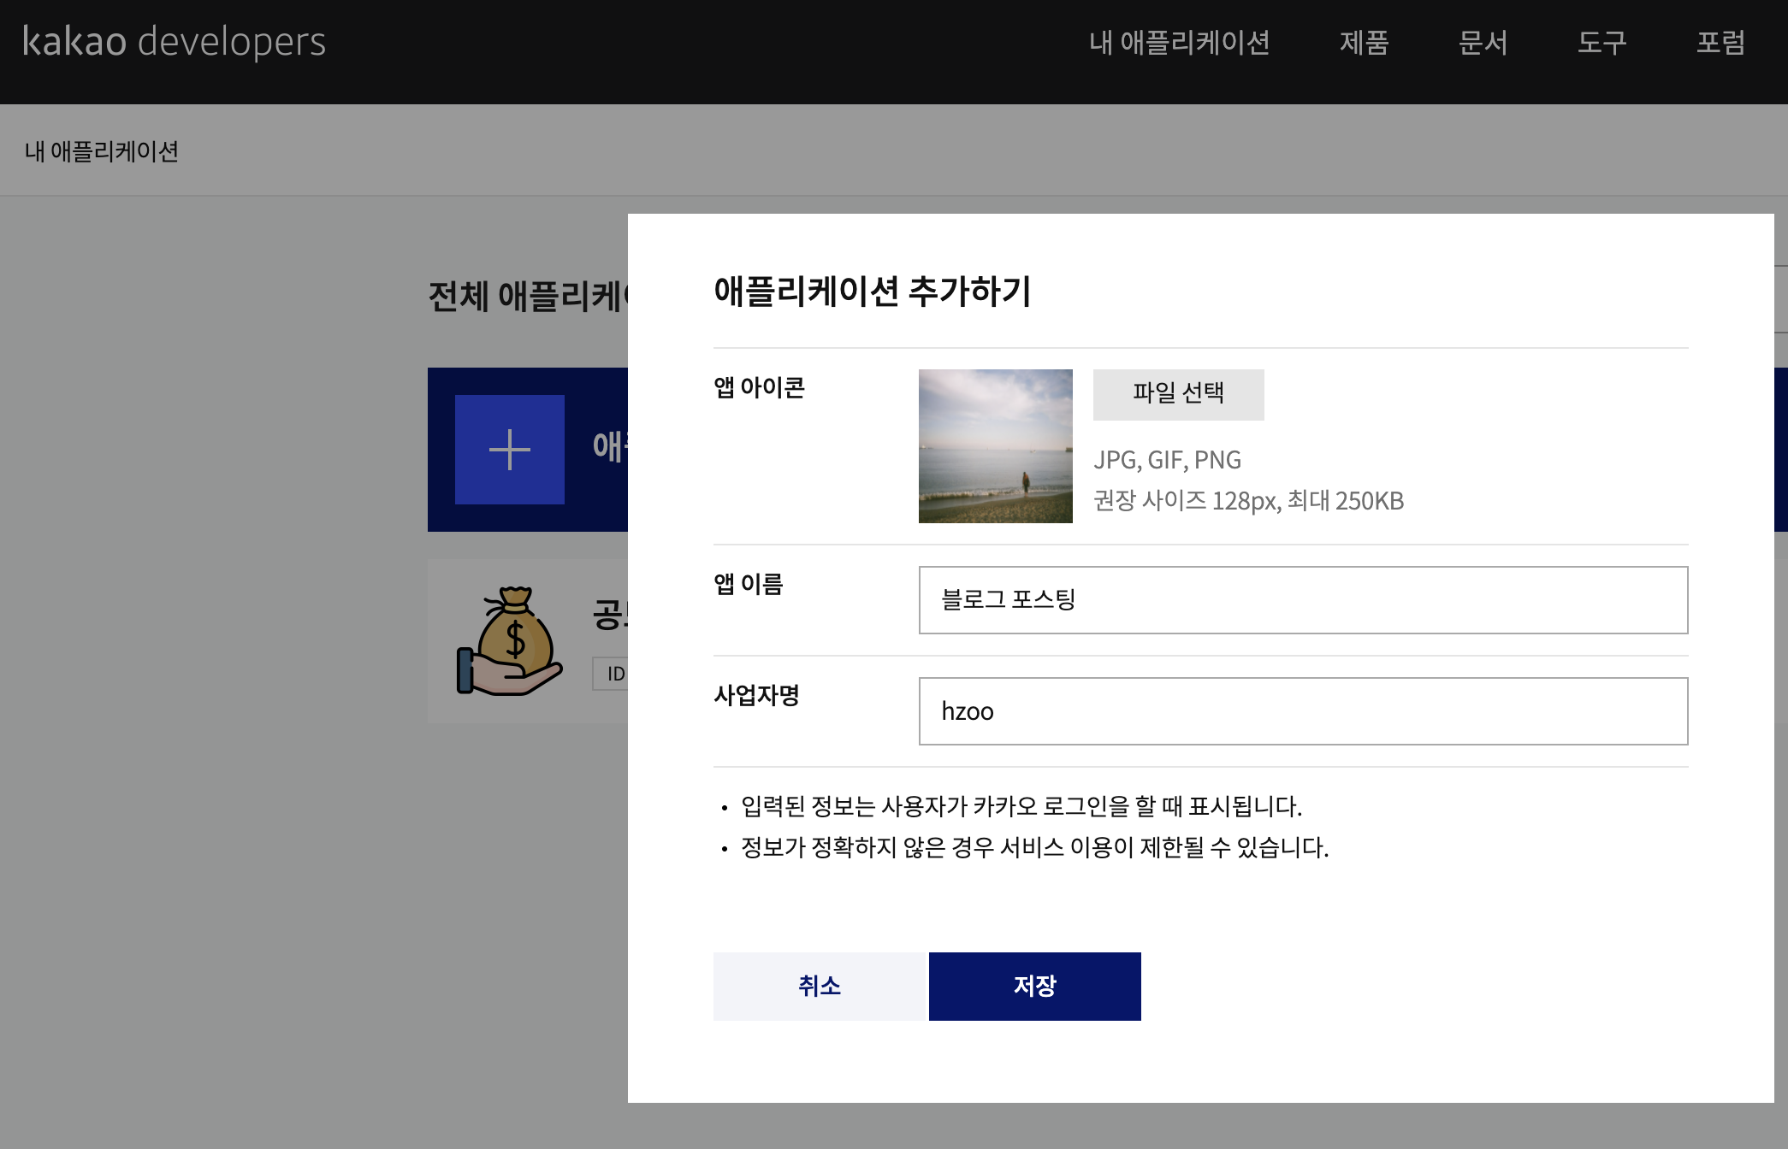Click the 사업자명 field containing hzoo

(x=1302, y=711)
